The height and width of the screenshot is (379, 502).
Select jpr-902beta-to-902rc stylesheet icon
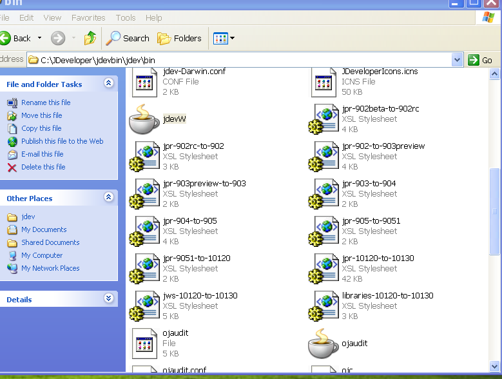pos(323,119)
